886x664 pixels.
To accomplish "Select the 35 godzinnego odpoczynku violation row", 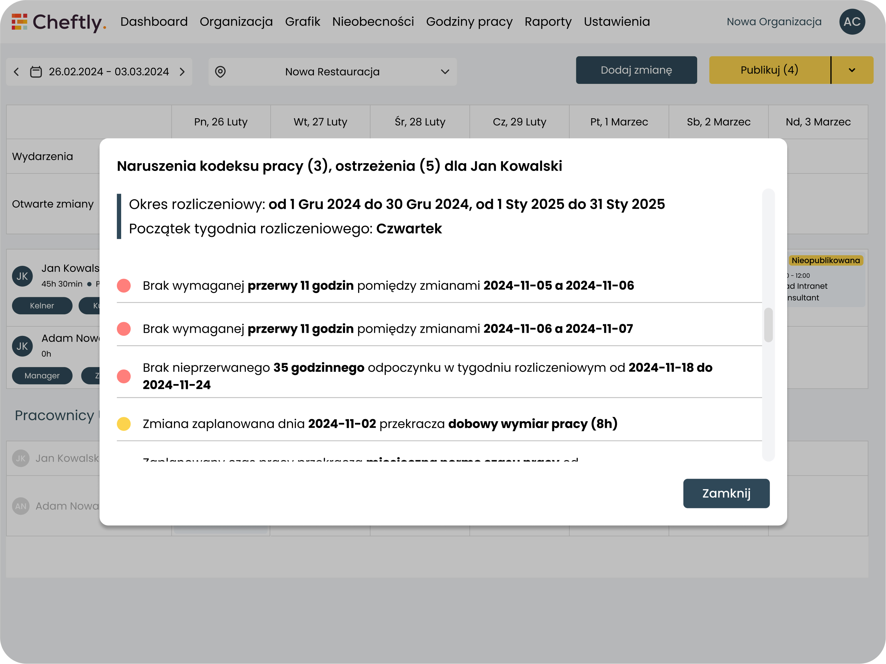I will (x=439, y=376).
